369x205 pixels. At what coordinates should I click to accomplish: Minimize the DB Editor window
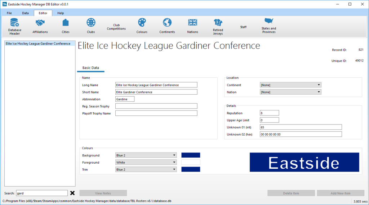pos(337,4)
